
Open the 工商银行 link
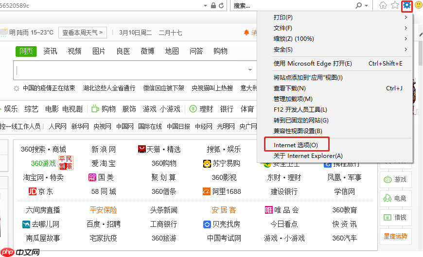click(x=164, y=224)
